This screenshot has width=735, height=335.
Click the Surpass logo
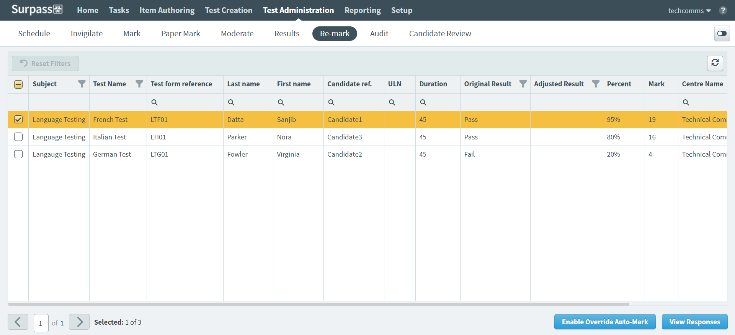37,10
